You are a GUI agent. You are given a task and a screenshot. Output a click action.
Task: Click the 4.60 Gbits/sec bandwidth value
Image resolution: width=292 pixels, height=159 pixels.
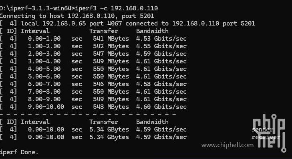tap(161, 107)
